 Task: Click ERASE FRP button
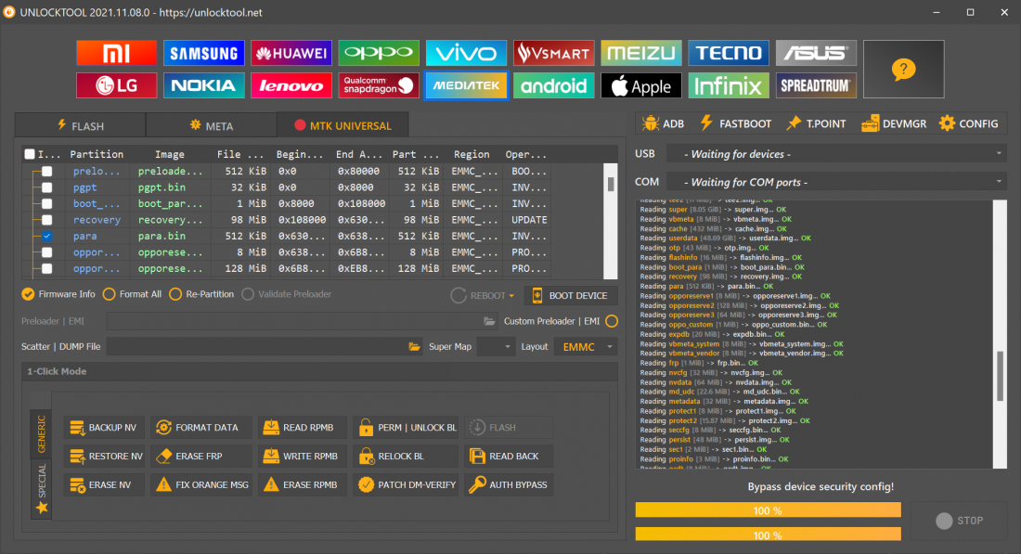point(201,457)
